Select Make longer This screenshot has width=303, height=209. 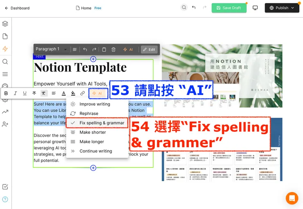pos(97,142)
